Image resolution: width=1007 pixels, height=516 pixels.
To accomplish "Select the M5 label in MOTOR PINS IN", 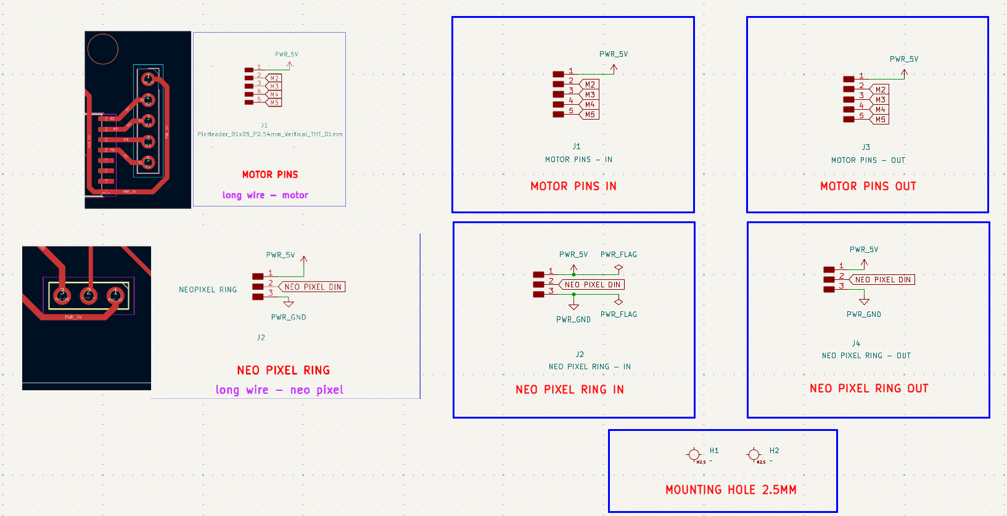I will 590,114.
